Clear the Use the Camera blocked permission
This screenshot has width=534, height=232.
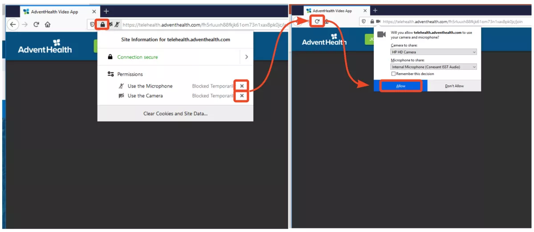242,96
